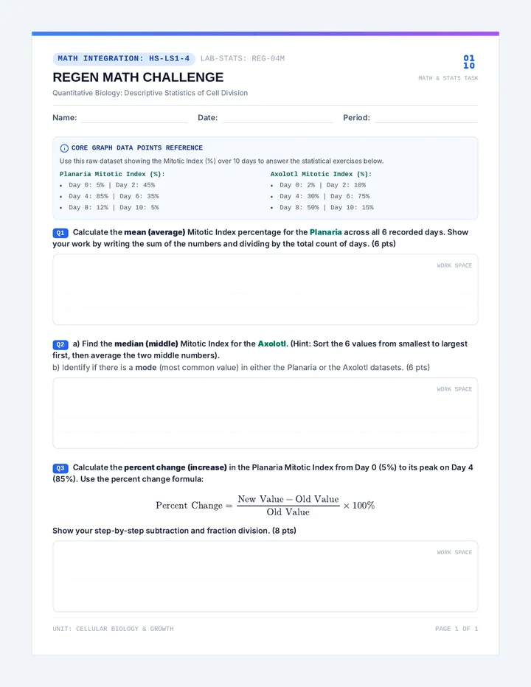This screenshot has width=531, height=687.
Task: Select the MATH INTEGRATION: HS-LS1-4 tag
Action: click(124, 59)
